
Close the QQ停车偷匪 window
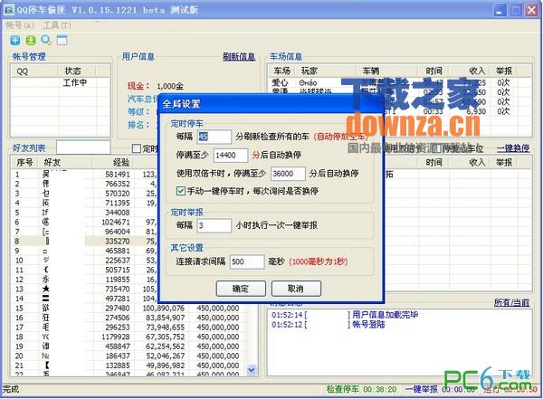pos(531,10)
